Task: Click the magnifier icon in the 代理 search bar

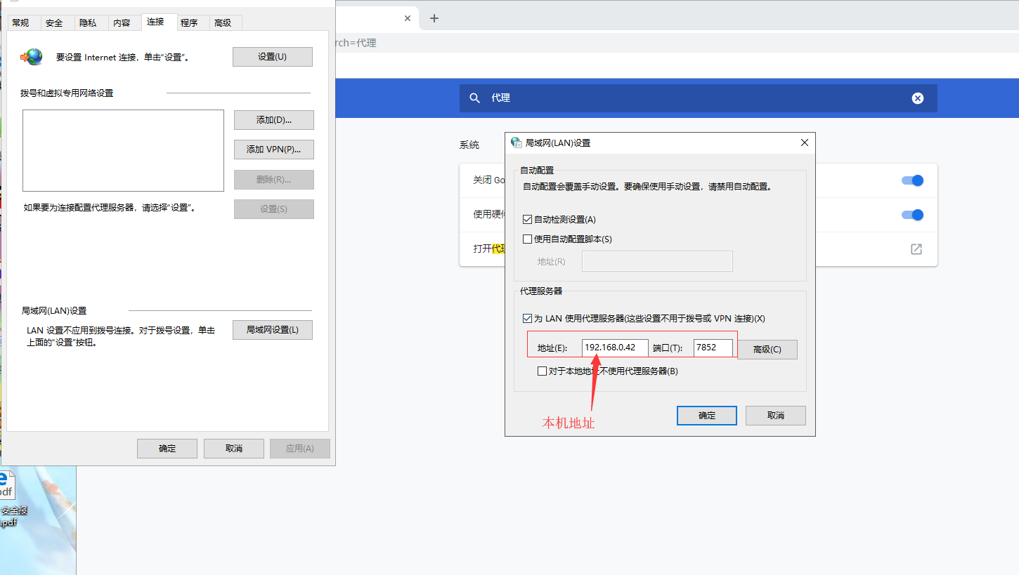Action: click(x=475, y=98)
